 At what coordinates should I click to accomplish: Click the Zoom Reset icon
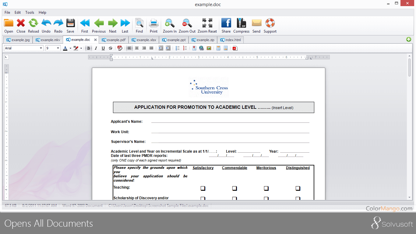point(207,23)
